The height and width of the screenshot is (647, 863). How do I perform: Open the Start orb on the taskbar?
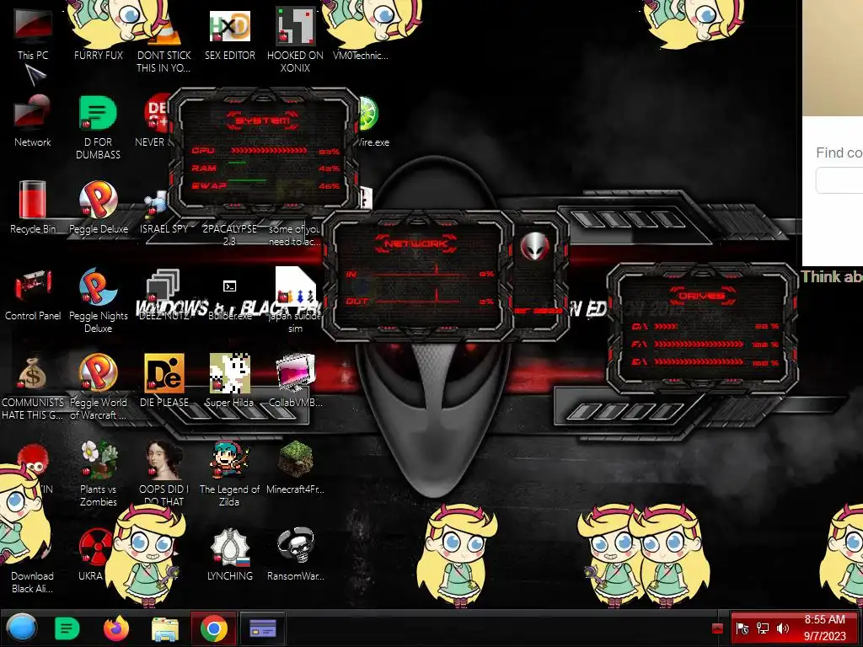tap(22, 628)
